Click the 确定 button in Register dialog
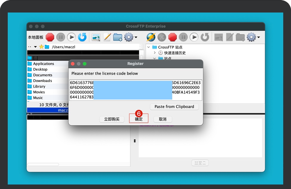291x189 pixels. tap(139, 119)
